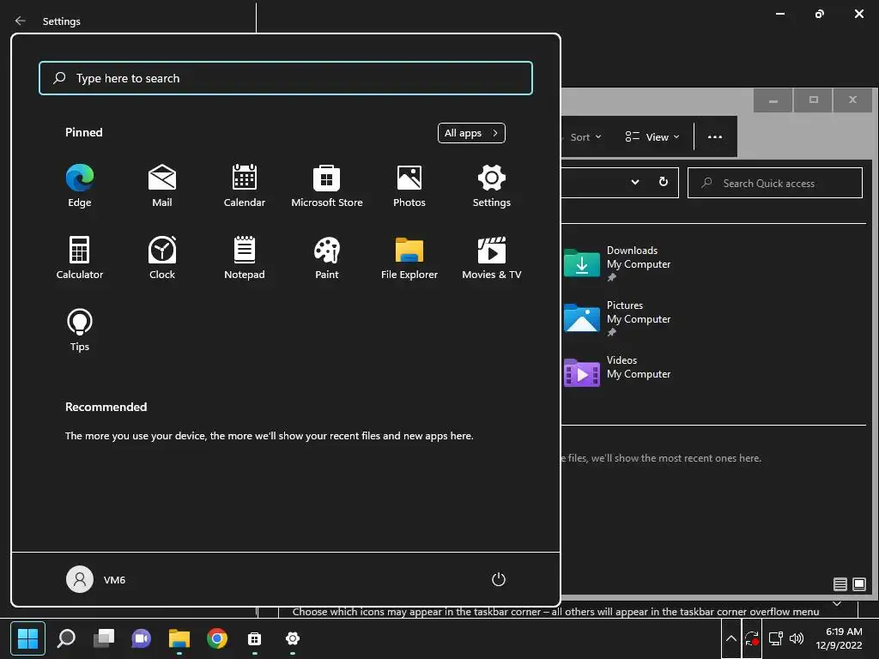Screen dimensions: 879x659
Task: Open the volume tray icon
Action: pos(796,638)
